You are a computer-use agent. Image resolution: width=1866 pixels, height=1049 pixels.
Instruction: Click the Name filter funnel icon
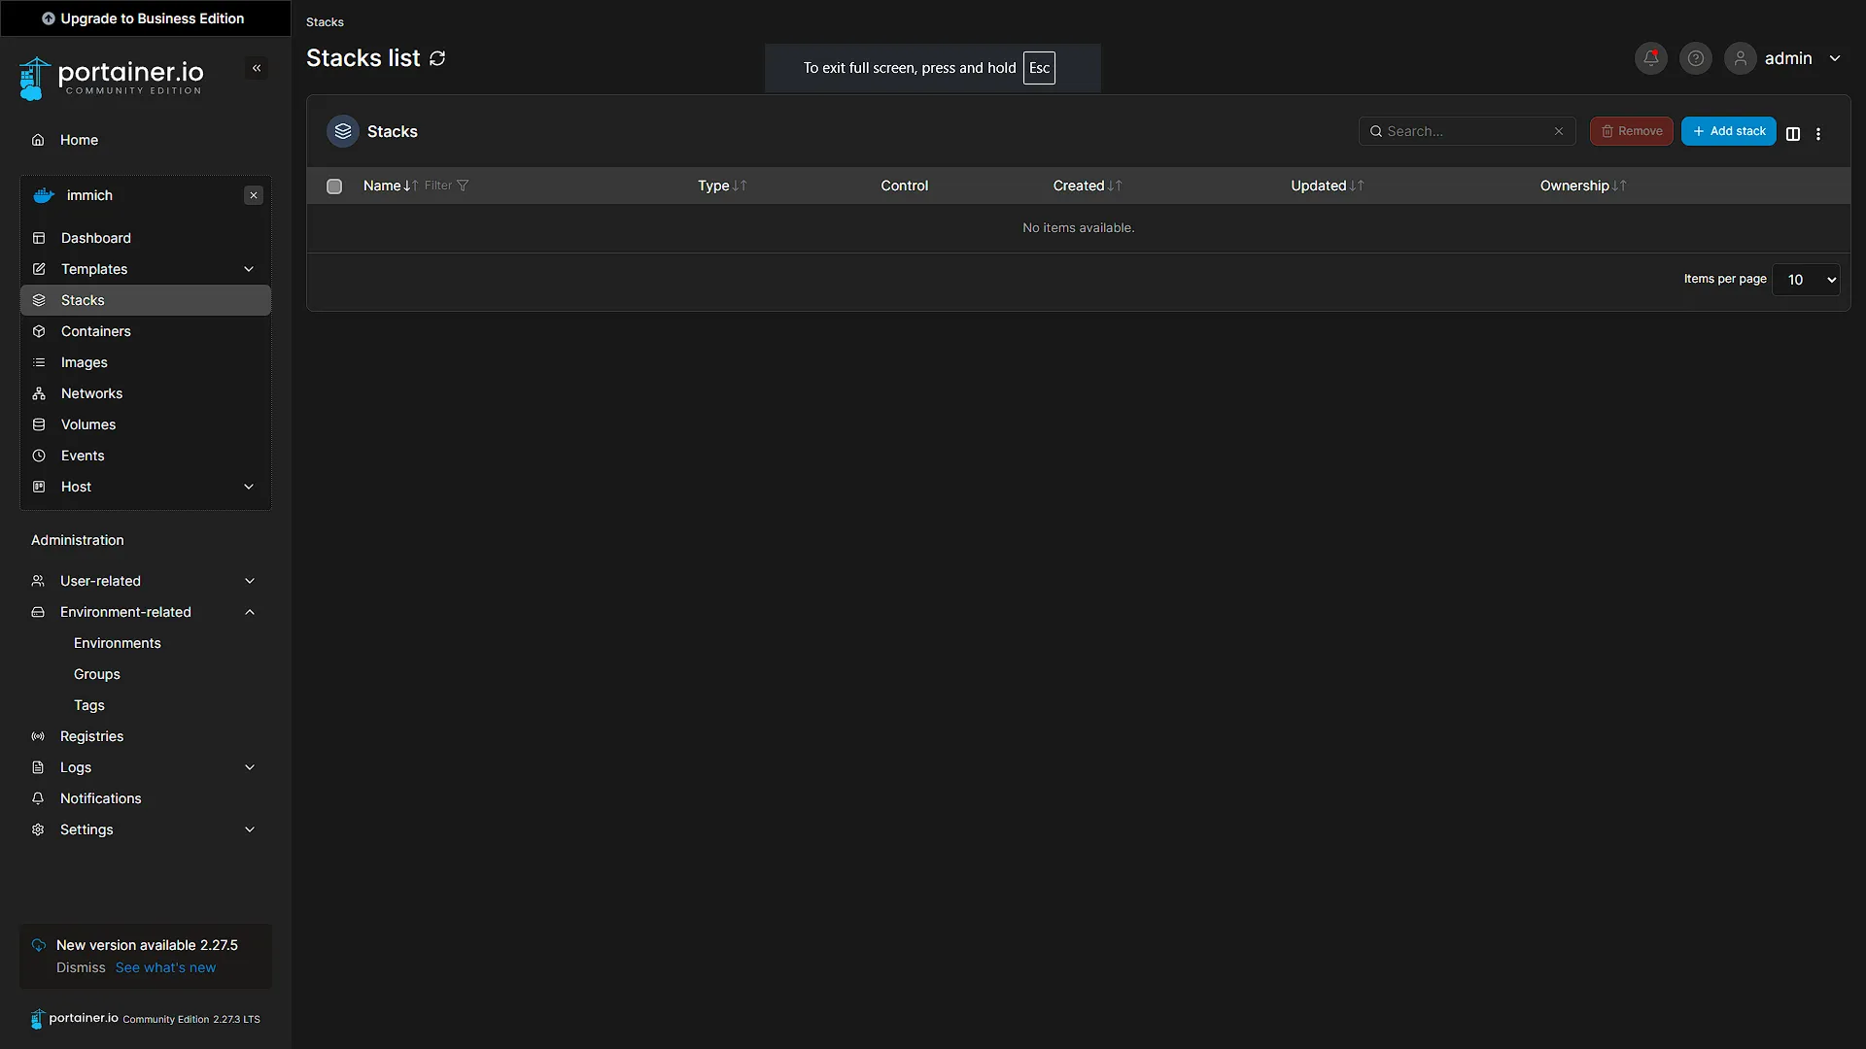pos(463,186)
